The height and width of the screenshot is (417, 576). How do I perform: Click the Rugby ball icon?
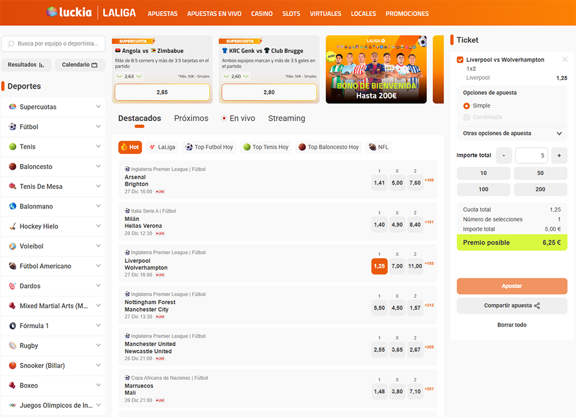[x=13, y=346]
